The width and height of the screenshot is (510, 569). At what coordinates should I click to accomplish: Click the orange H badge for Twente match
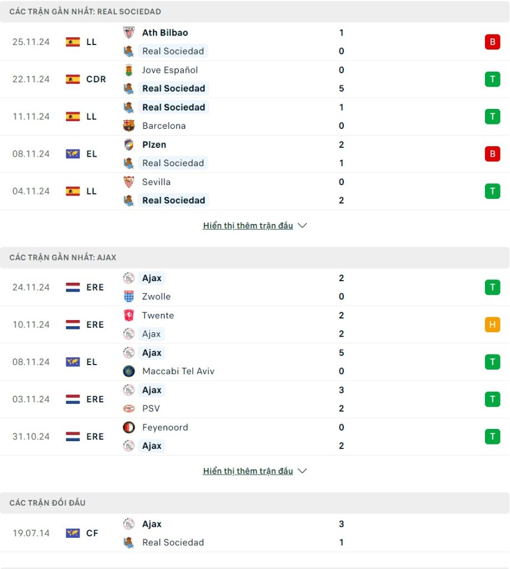click(492, 325)
